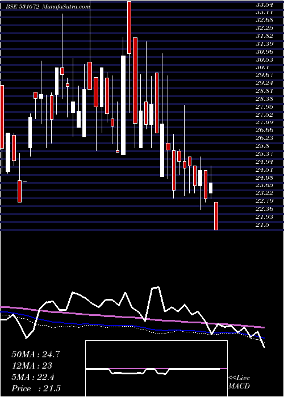Click the 12MA : 23 readout
This screenshot has width=284, height=397.
coord(32,366)
